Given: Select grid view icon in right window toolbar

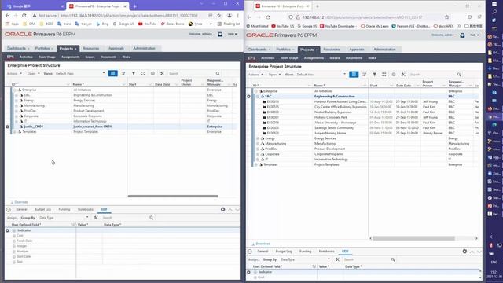Looking at the screenshot, I should click(354, 75).
